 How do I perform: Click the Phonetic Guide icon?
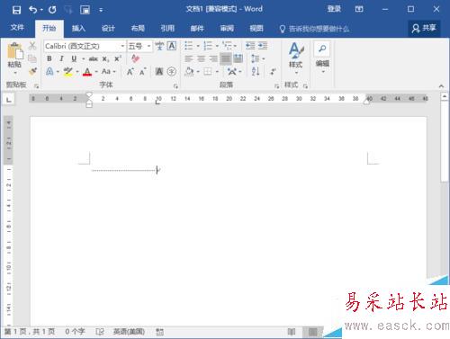(159, 46)
